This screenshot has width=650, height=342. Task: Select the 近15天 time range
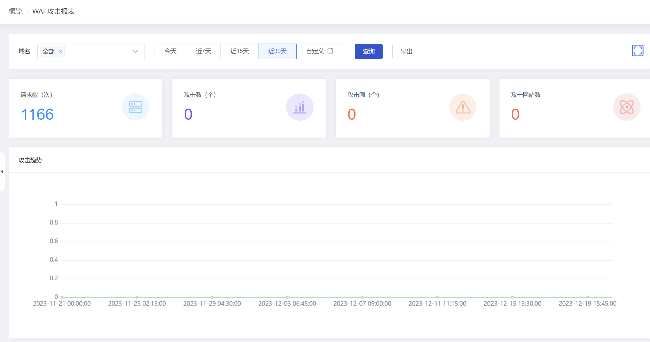[x=239, y=51]
